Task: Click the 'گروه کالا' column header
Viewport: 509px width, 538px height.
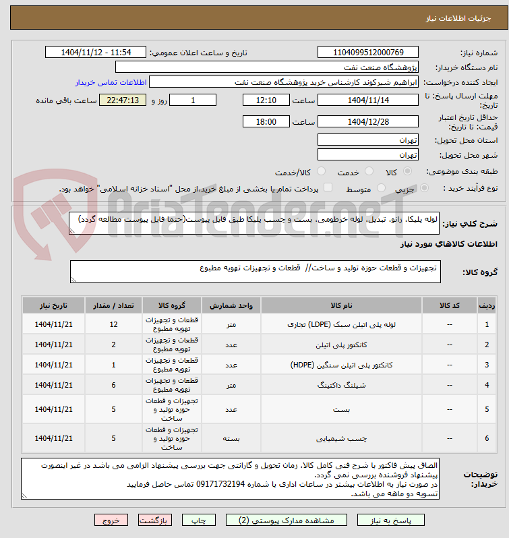Action: click(171, 305)
